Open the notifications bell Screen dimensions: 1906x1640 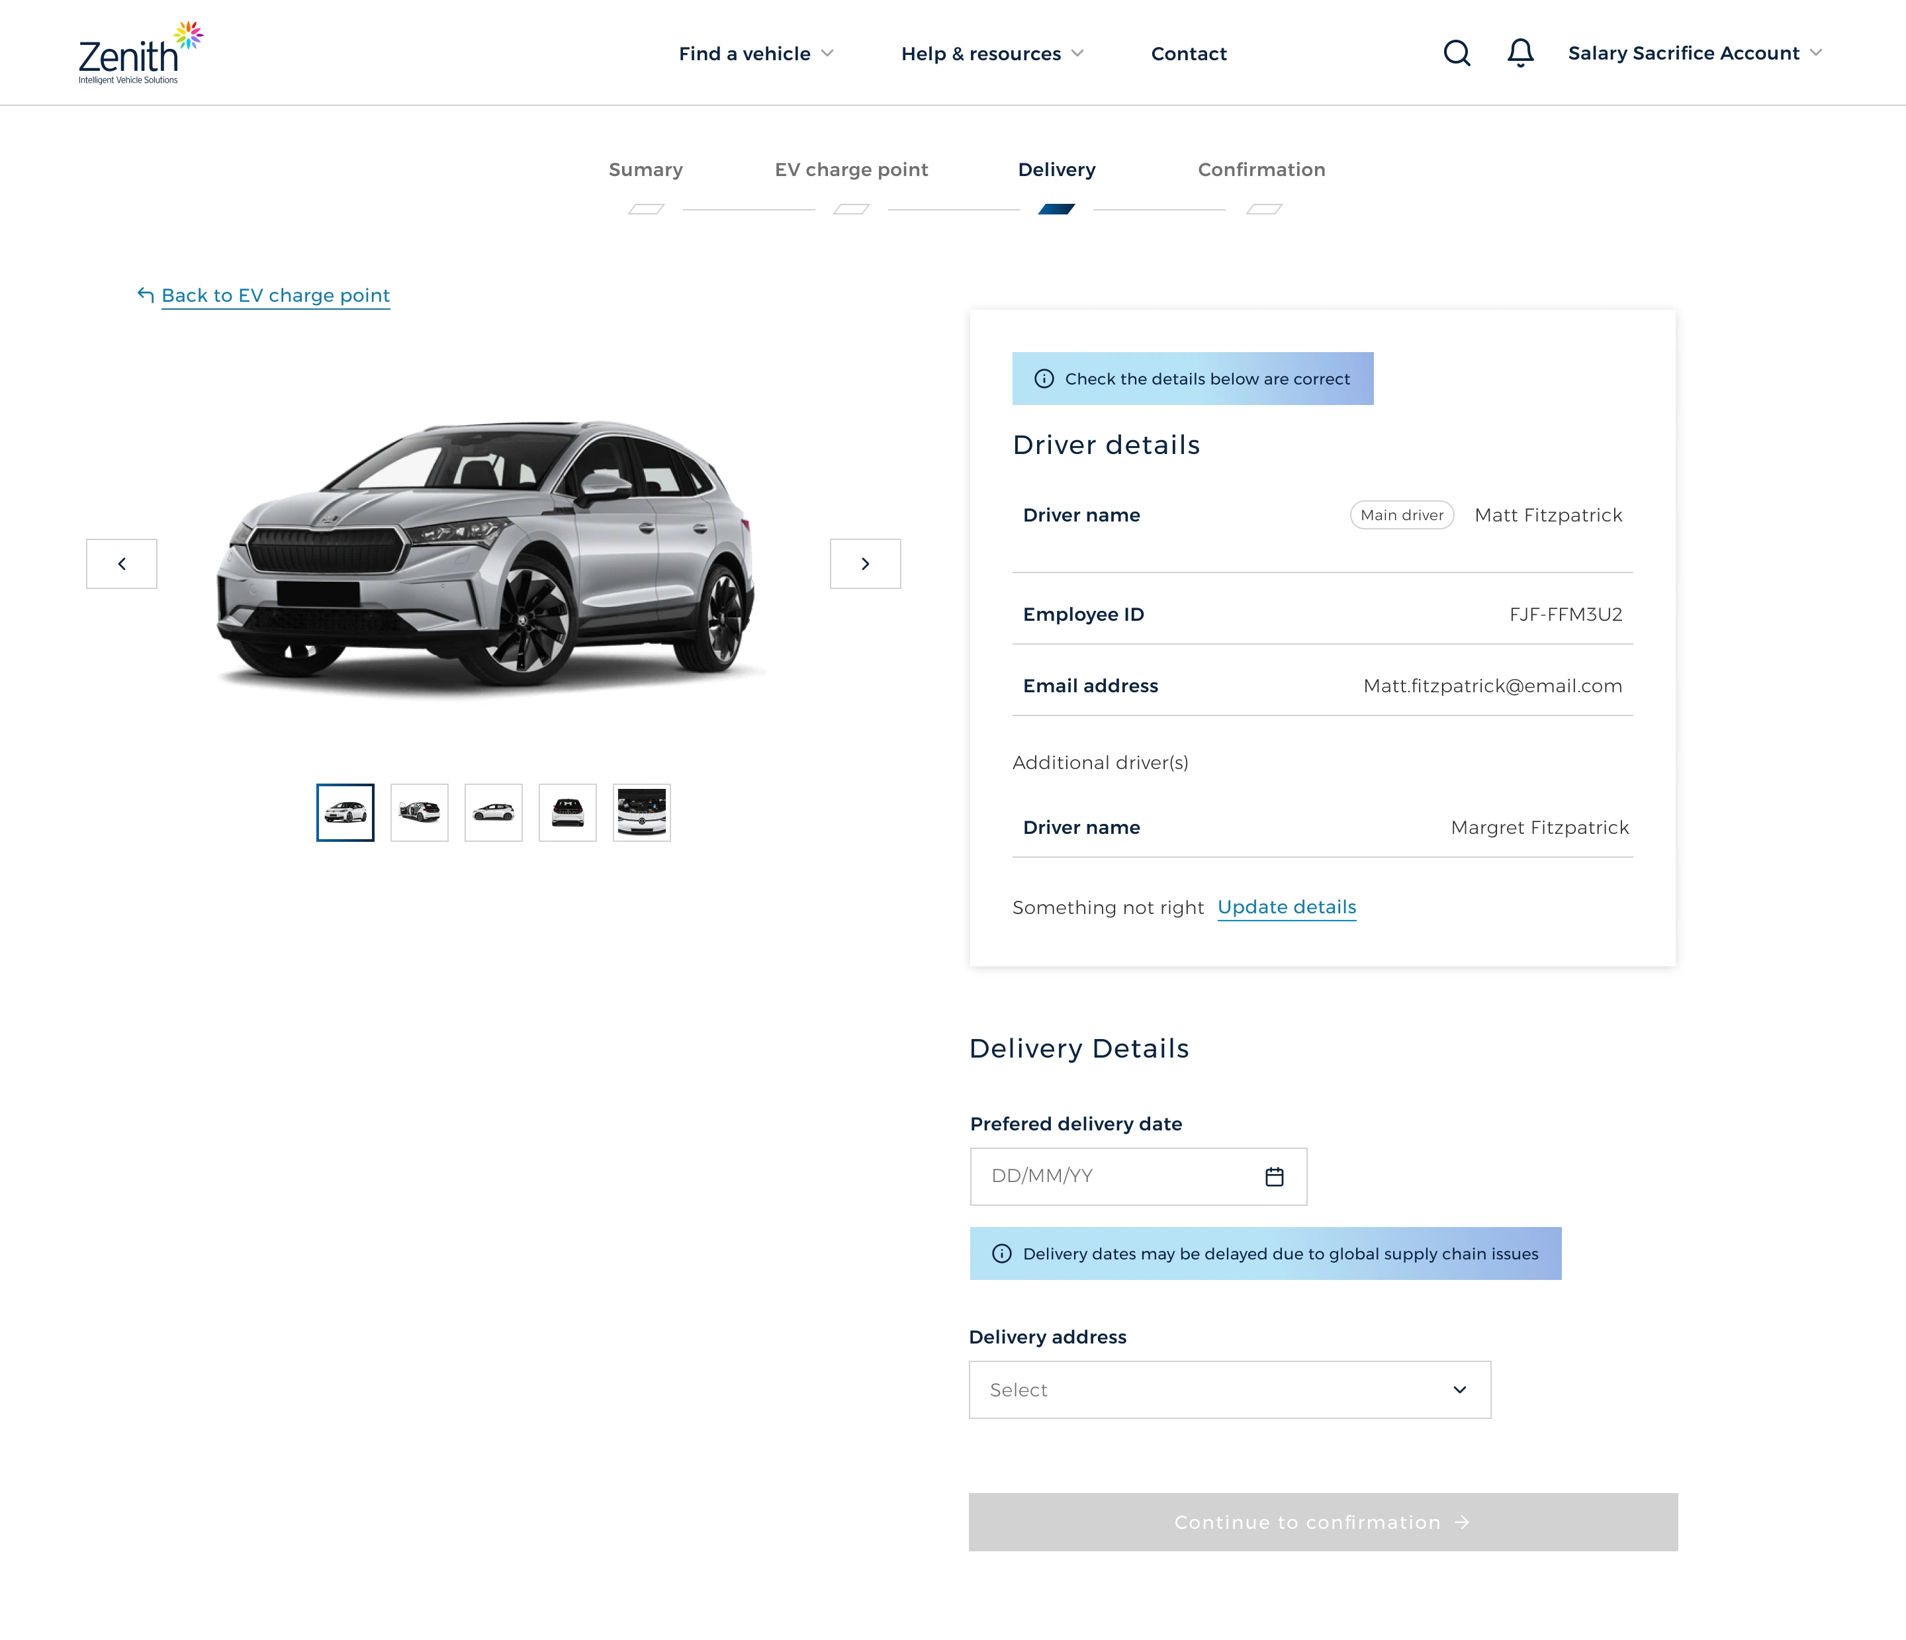(1520, 54)
